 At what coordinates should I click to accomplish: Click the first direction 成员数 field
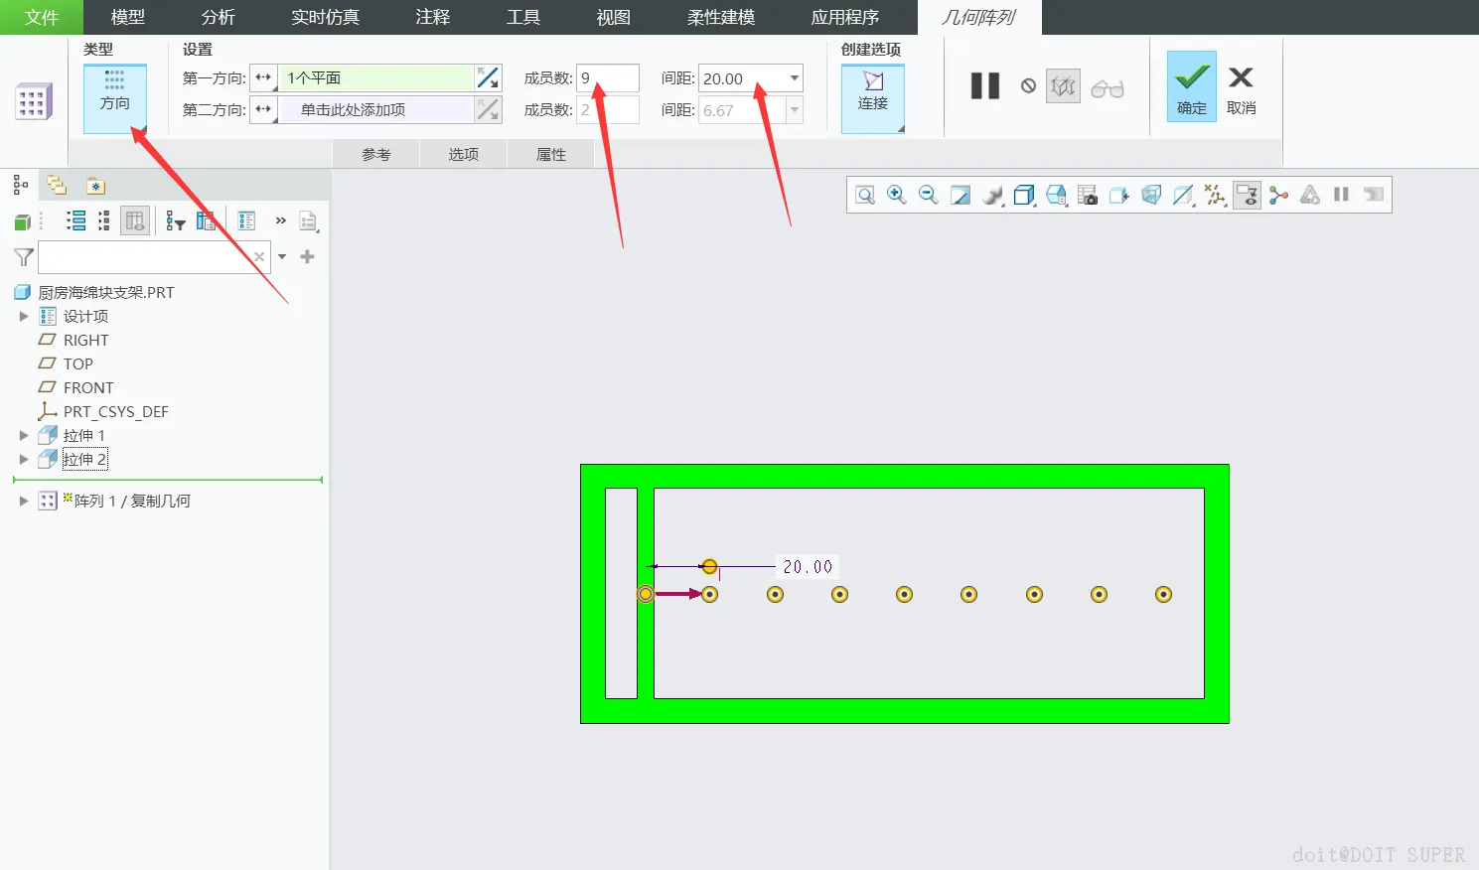coord(608,78)
